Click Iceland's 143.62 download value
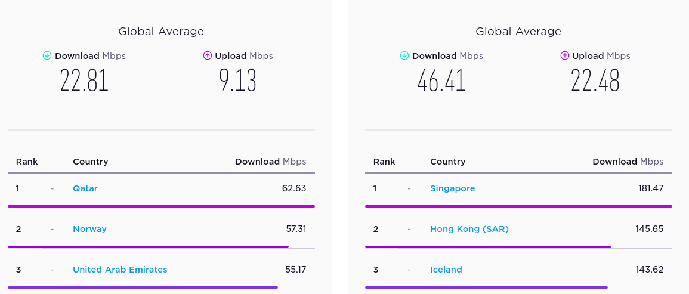The image size is (689, 294). [649, 270]
